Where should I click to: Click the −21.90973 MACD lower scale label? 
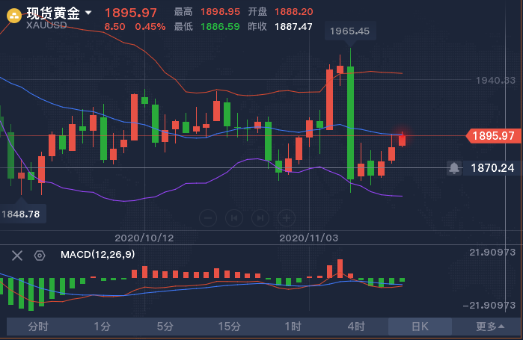[x=489, y=305]
